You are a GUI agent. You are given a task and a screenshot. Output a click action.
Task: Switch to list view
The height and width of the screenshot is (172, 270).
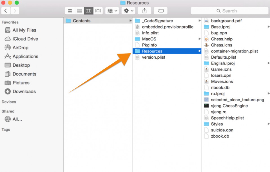(79, 11)
